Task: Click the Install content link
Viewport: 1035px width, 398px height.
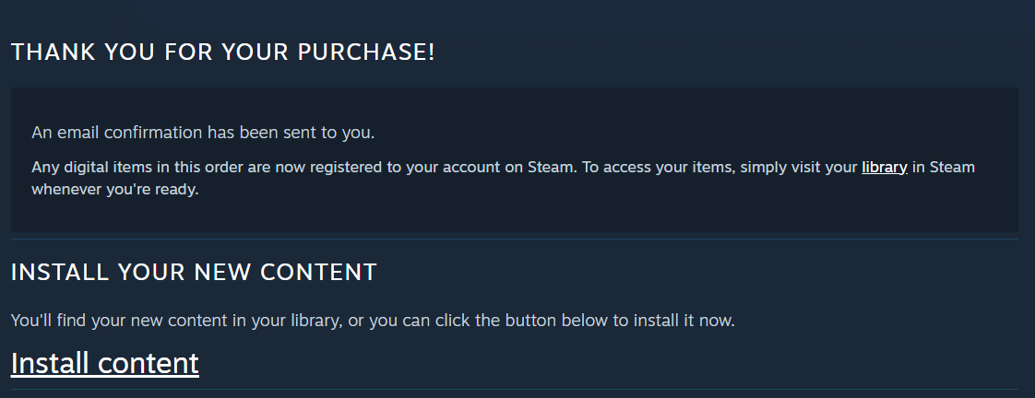Action: (x=104, y=363)
